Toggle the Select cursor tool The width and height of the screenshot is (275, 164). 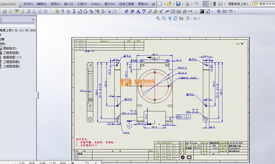point(205,4)
